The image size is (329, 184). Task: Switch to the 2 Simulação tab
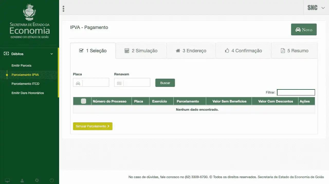141,51
